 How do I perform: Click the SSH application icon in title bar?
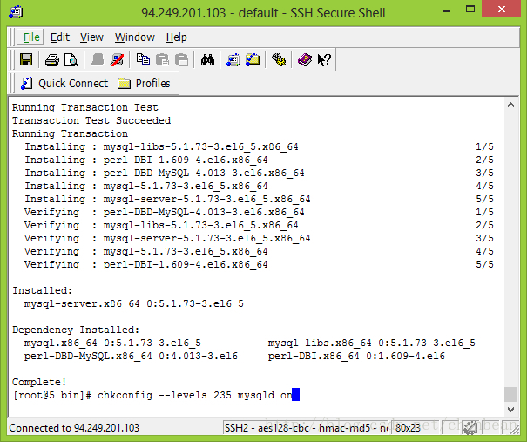tap(16, 12)
